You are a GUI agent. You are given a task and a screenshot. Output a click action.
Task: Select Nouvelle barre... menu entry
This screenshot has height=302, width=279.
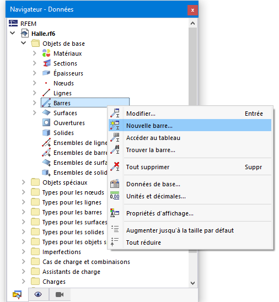click(x=190, y=126)
